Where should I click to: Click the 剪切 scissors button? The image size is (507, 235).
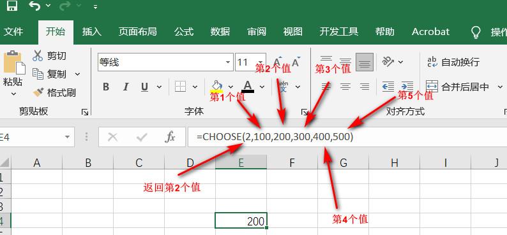(x=49, y=56)
